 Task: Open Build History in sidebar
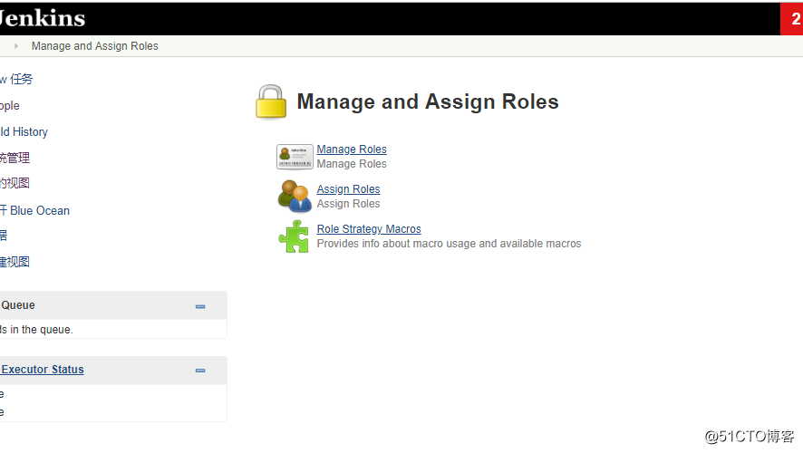24,132
